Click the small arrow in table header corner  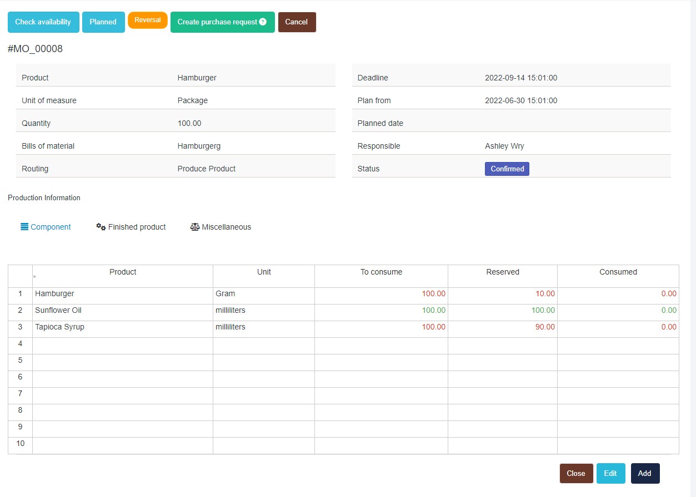(x=35, y=276)
